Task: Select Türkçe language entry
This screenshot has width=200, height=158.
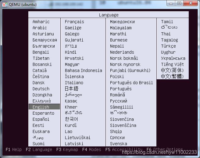Action: coord(168,46)
